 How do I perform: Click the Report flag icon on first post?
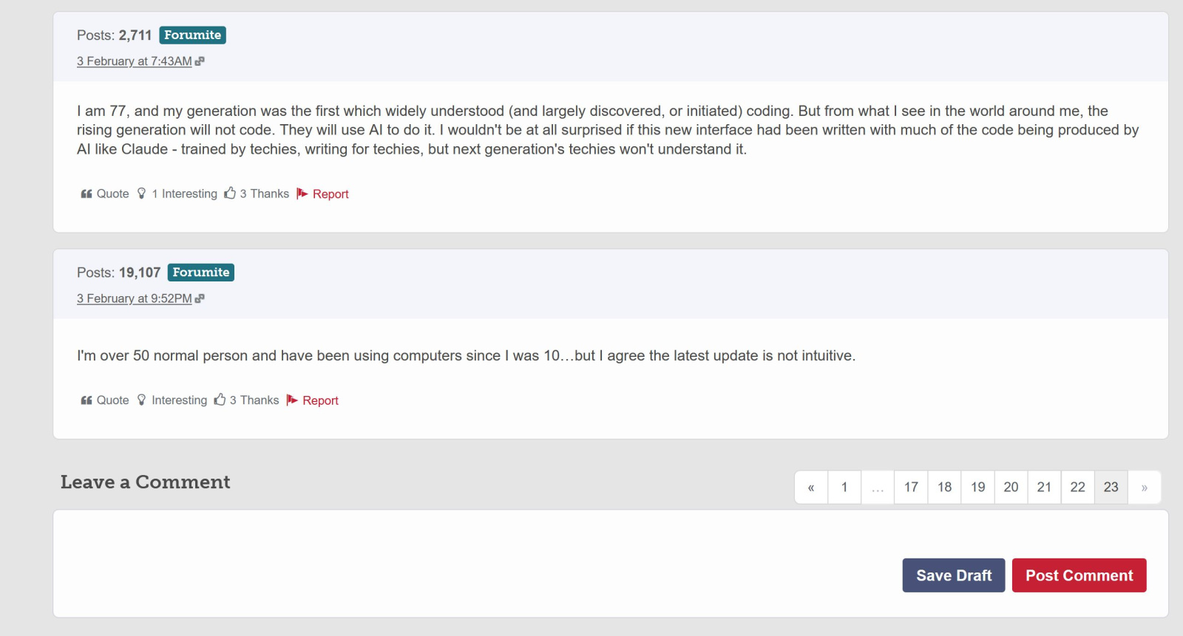(302, 194)
